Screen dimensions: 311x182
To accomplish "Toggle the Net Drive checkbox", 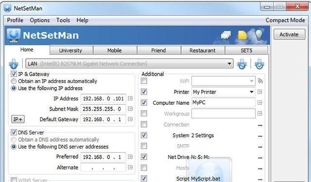I will (144, 157).
